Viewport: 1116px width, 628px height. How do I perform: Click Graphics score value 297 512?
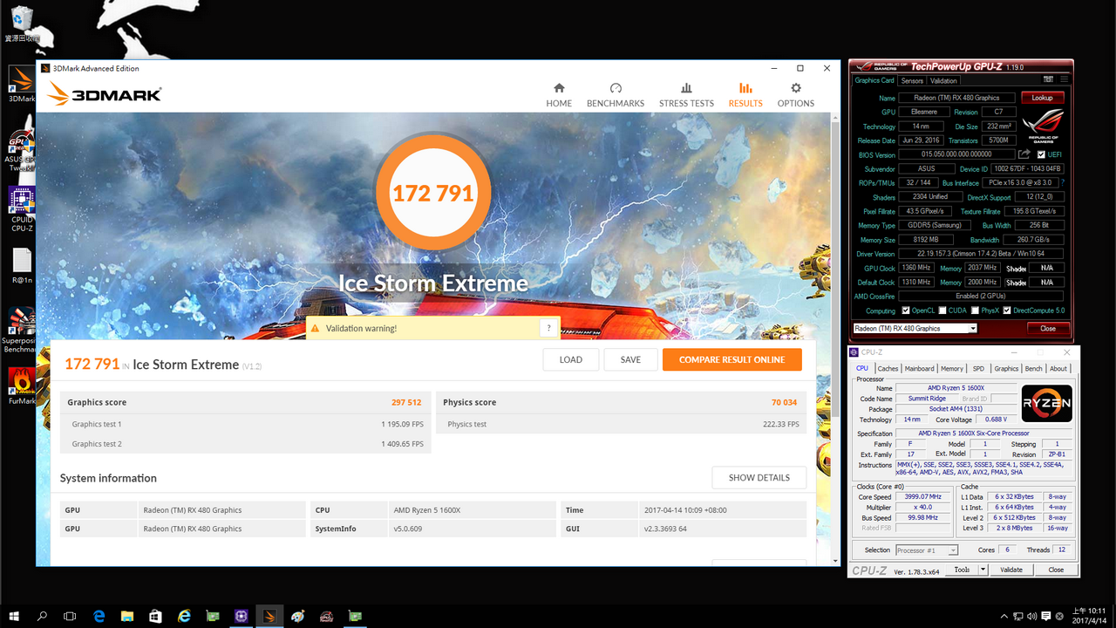pos(406,402)
